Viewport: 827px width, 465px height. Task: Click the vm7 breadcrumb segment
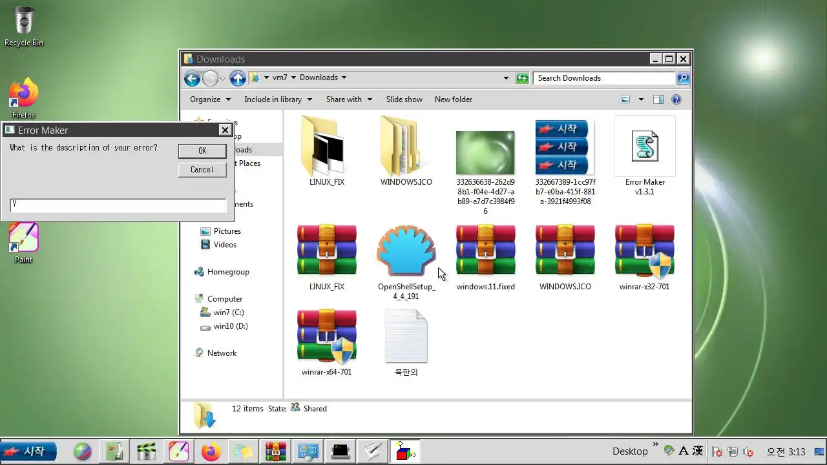coord(279,77)
